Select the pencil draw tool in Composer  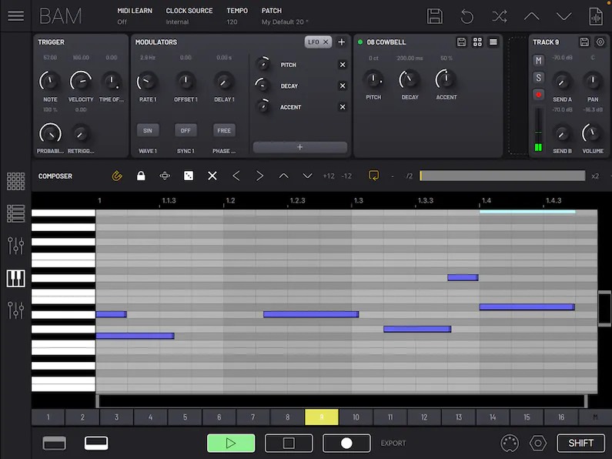pos(117,176)
